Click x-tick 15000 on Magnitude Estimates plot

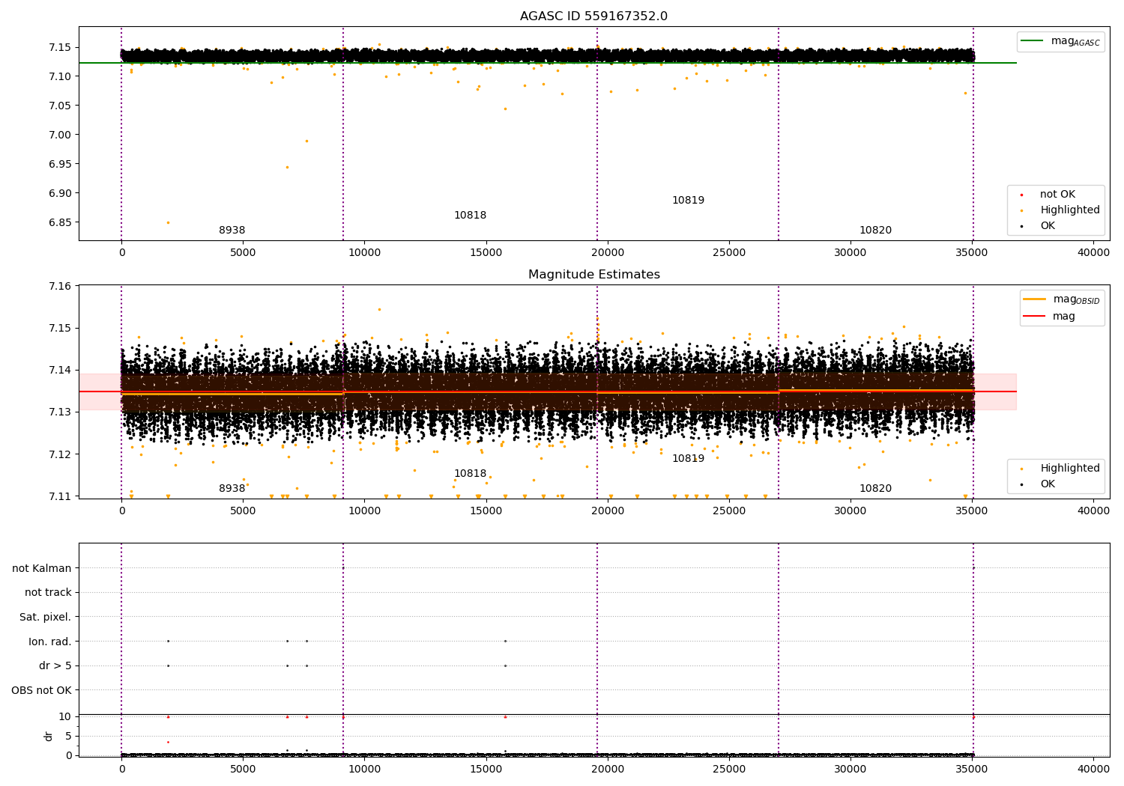tap(486, 511)
